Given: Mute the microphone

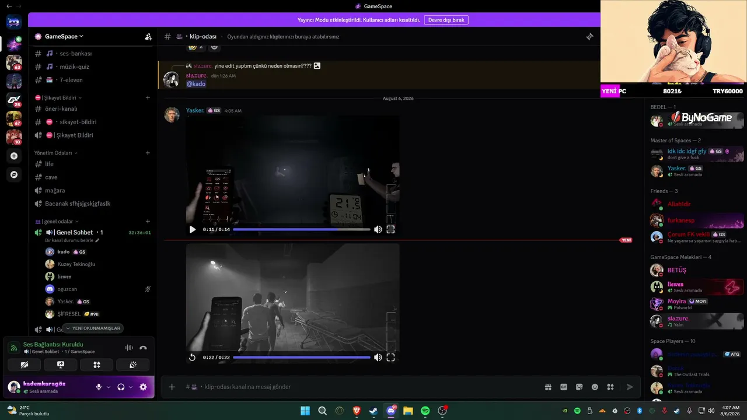Looking at the screenshot, I should (x=99, y=387).
